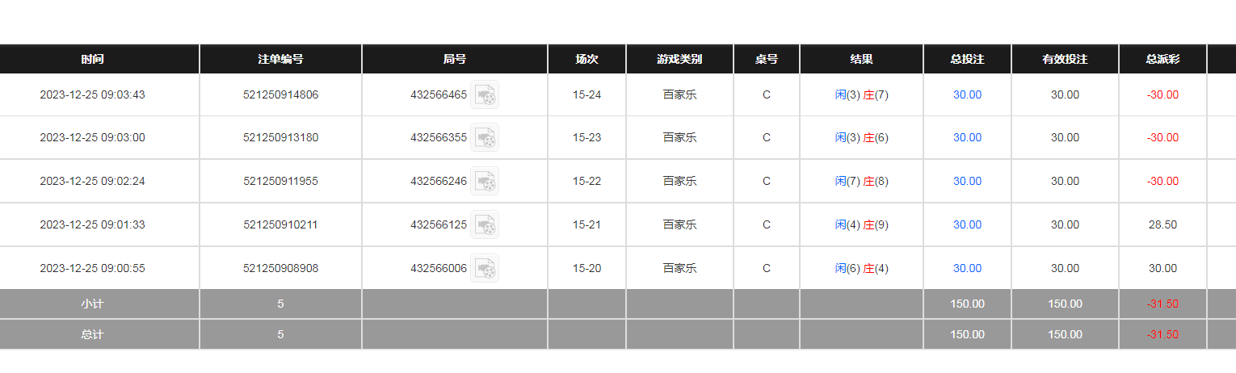The width and height of the screenshot is (1236, 373).
Task: Open video replay icon for round 432566006
Action: (x=485, y=268)
